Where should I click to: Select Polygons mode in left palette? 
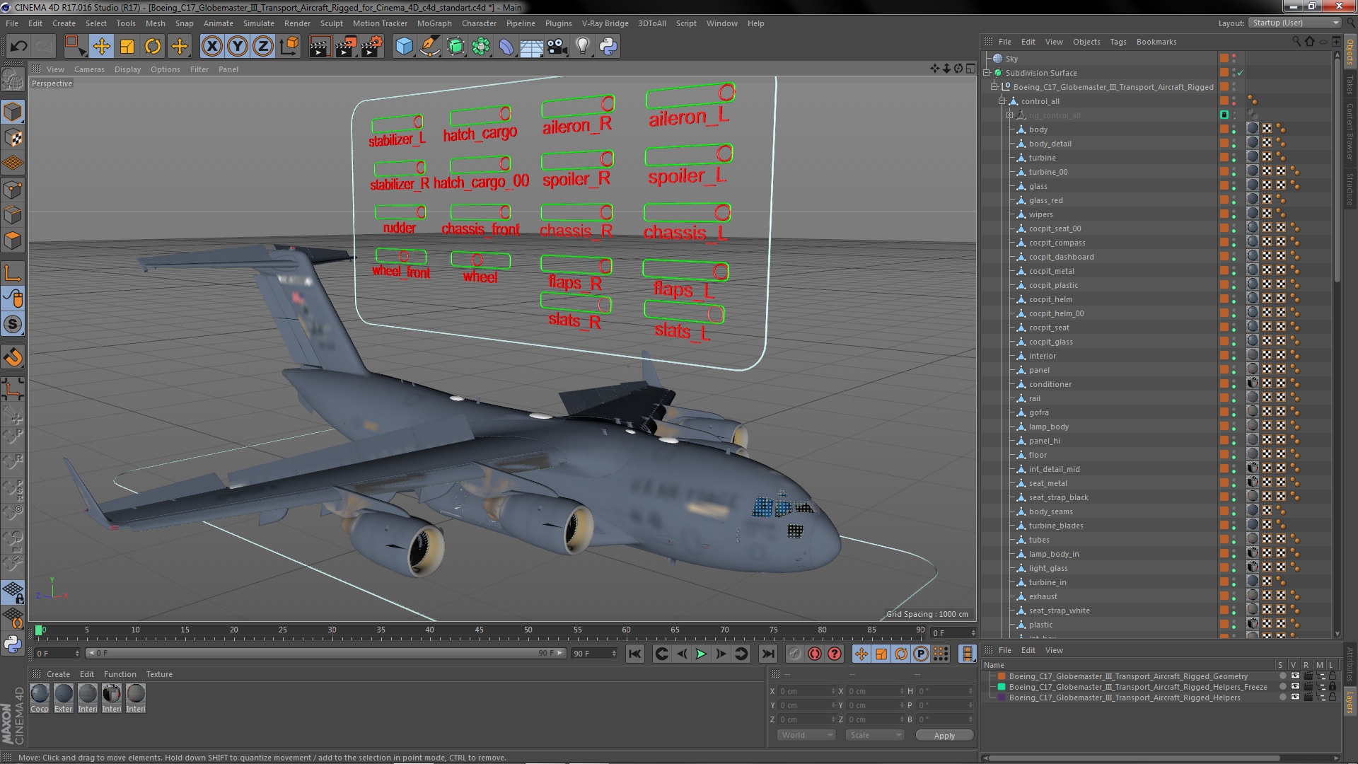[x=13, y=241]
